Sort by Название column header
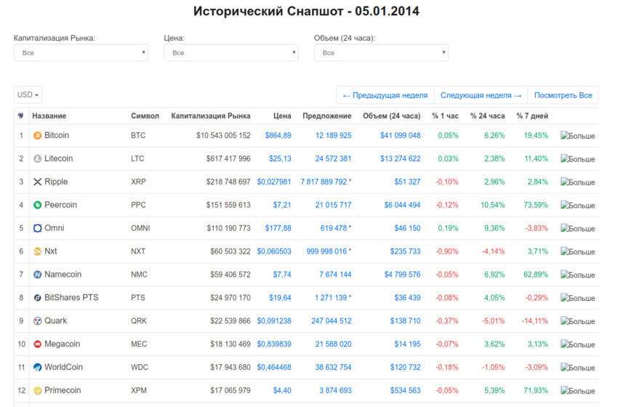 click(x=49, y=116)
